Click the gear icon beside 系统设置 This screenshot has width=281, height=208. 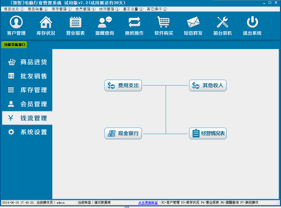(x=11, y=132)
